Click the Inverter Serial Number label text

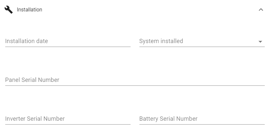point(35,119)
